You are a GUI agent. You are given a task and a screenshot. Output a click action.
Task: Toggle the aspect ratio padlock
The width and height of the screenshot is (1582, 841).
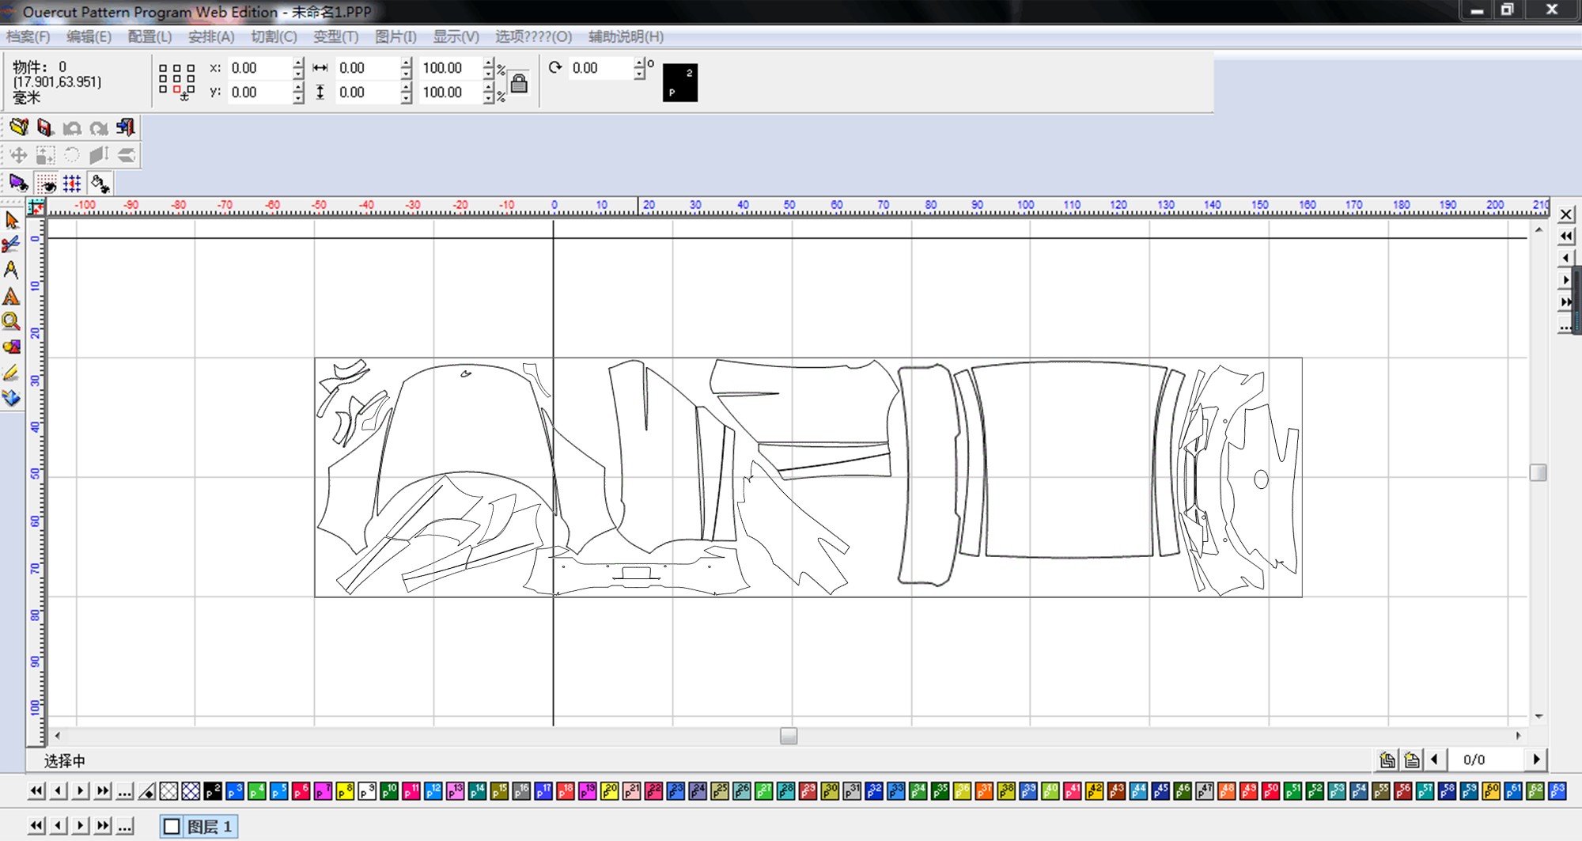point(519,83)
